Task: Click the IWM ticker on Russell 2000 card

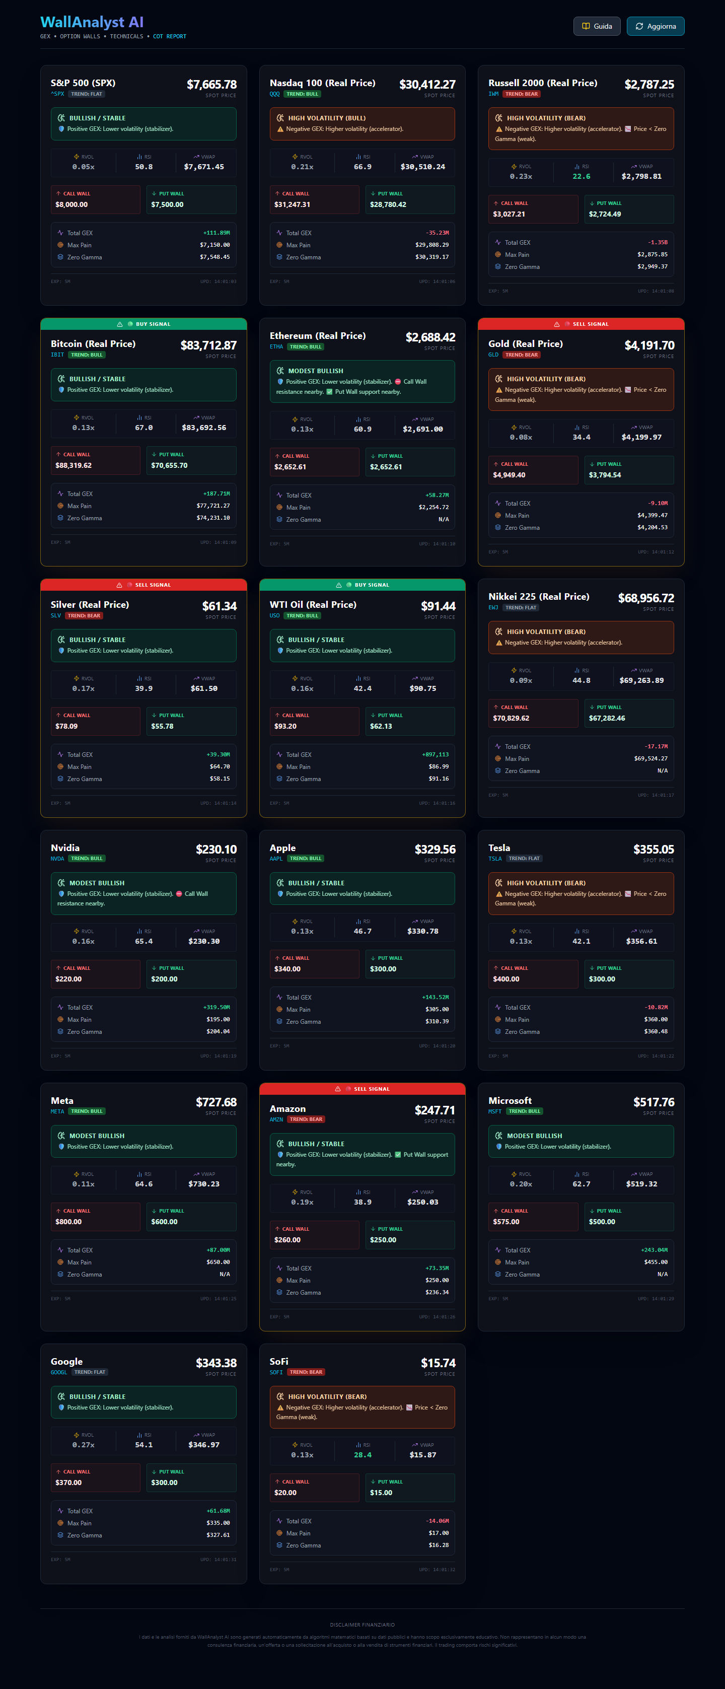Action: pos(493,94)
